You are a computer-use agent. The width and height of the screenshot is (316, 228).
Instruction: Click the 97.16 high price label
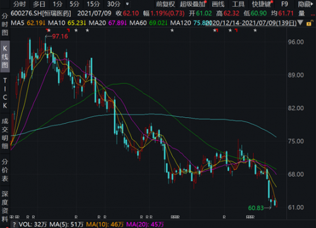(60, 36)
